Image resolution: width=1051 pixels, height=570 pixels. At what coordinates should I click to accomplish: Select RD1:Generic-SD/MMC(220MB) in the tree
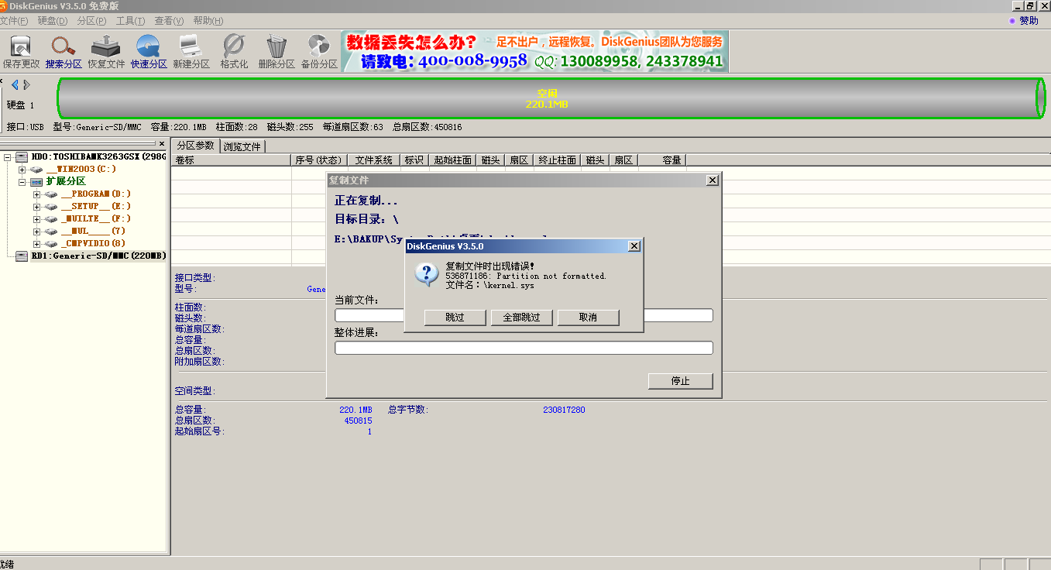pyautogui.click(x=99, y=256)
